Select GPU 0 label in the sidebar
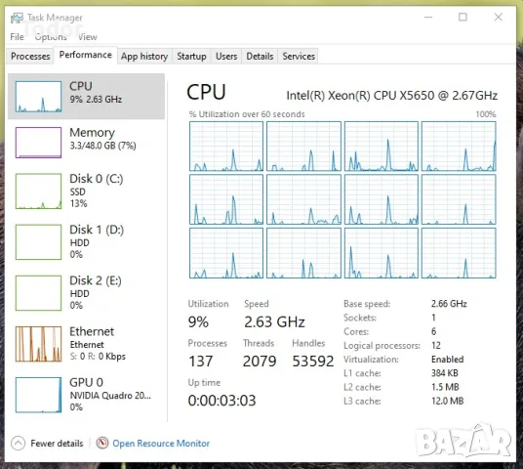This screenshot has width=523, height=469. coord(87,382)
